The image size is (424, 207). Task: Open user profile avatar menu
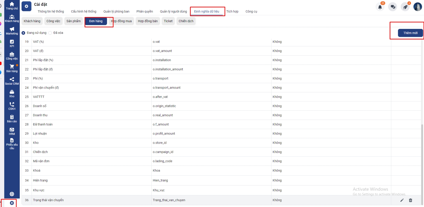tap(418, 7)
